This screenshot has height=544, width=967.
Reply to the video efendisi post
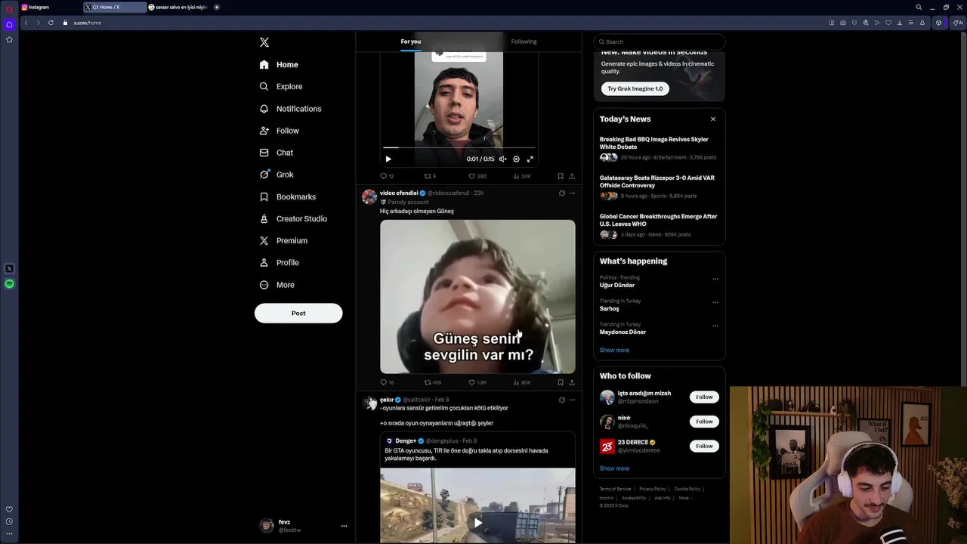387,382
